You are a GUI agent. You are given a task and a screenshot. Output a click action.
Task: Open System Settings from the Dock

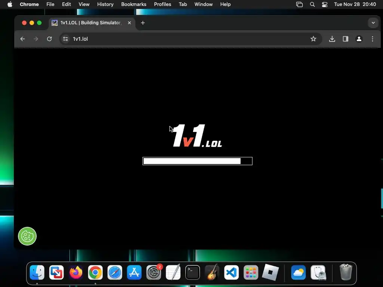coord(154,272)
